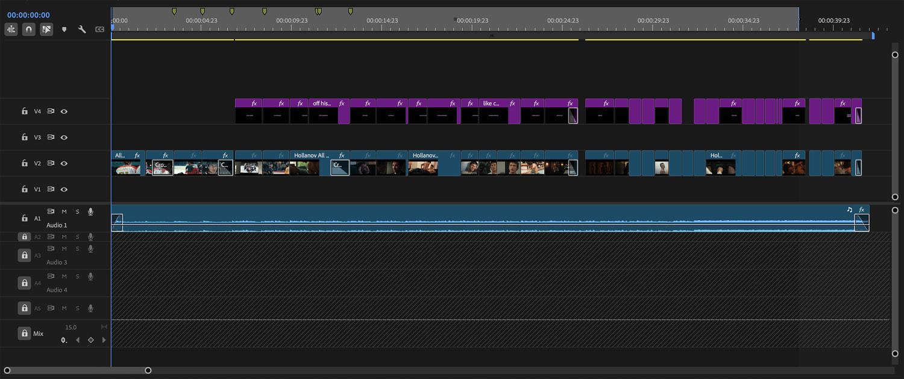Enable Linked Selection in the timeline header

[x=46, y=29]
